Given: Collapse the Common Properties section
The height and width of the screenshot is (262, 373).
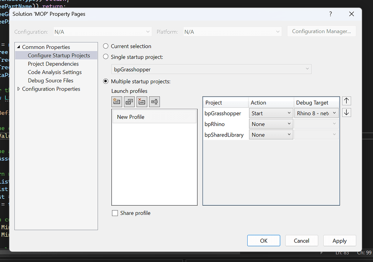Looking at the screenshot, I should point(18,47).
